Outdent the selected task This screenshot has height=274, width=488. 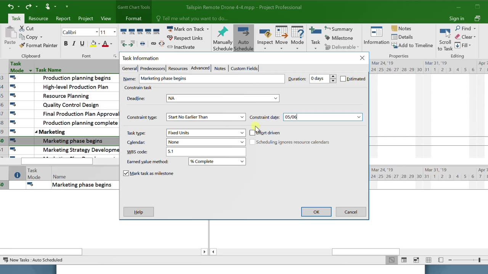click(124, 44)
